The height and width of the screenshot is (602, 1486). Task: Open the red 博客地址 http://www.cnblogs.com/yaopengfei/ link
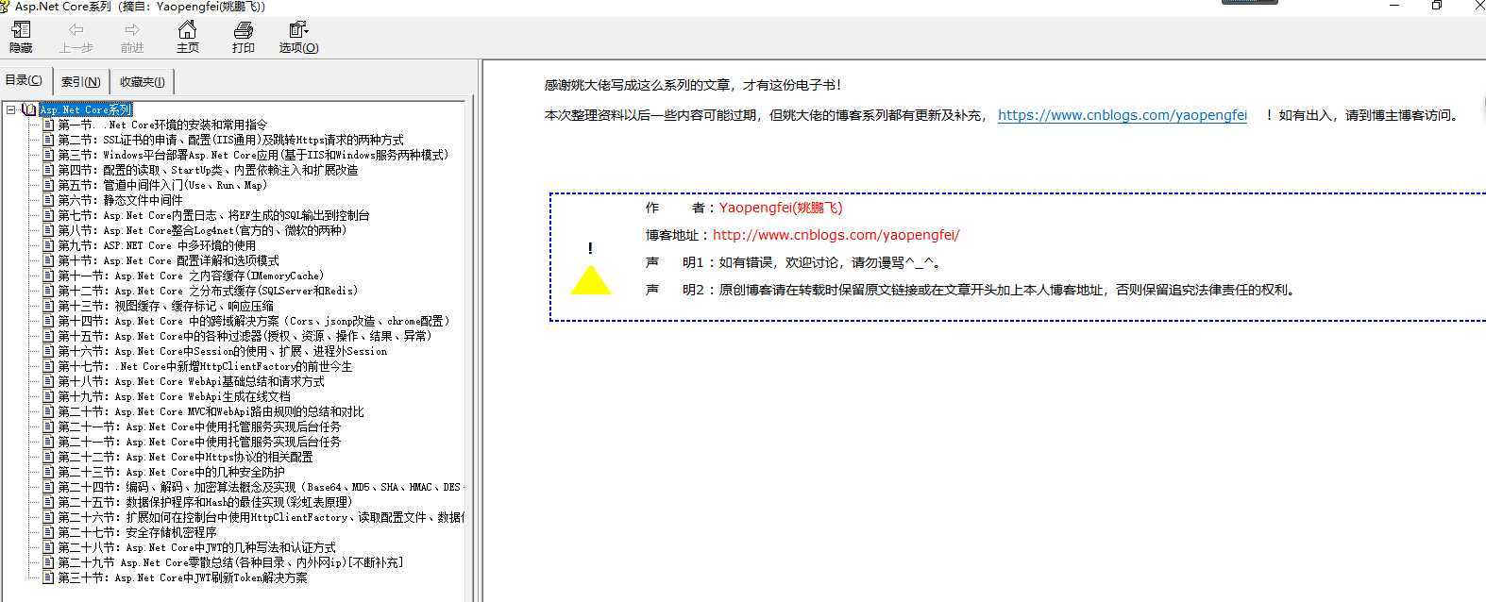click(x=836, y=235)
